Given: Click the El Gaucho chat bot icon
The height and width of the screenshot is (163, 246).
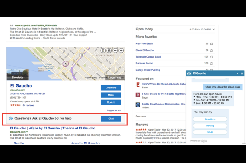Looking at the screenshot, I should (x=189, y=73).
